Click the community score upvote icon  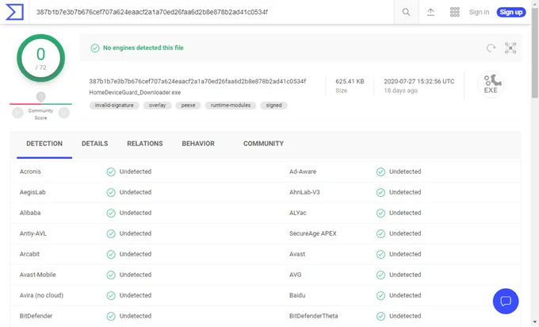click(64, 113)
